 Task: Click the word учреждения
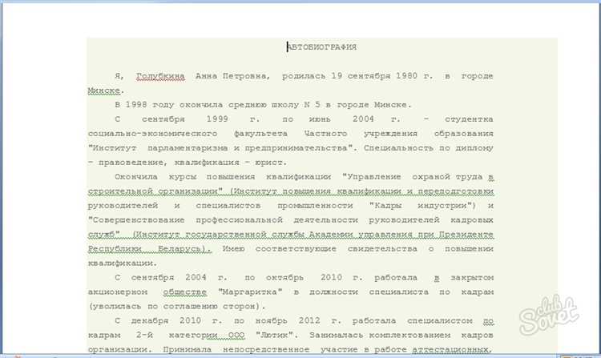point(390,134)
